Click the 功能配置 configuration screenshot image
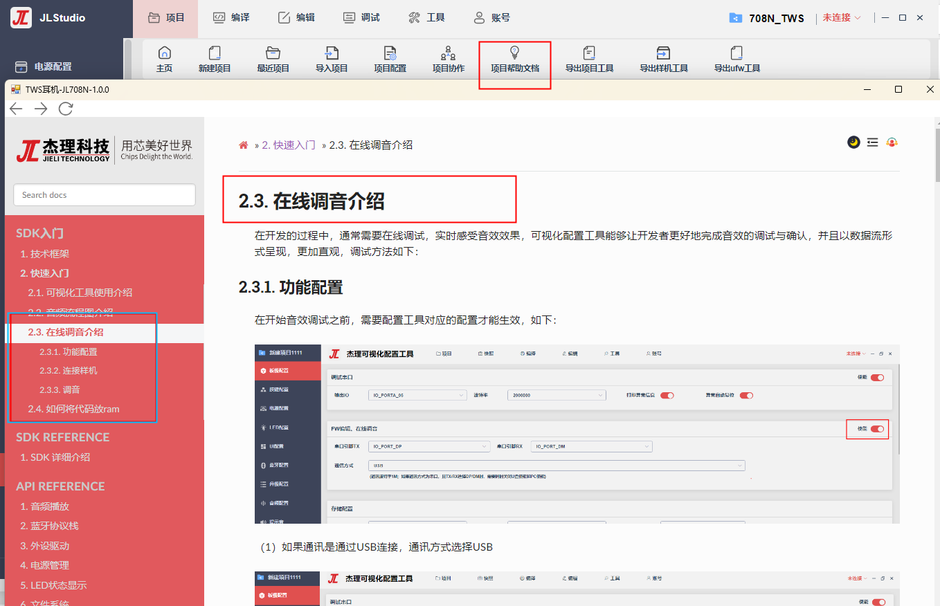940x606 pixels. [577, 434]
